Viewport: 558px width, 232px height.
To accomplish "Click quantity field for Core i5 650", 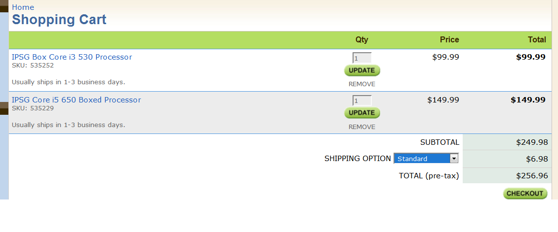I will (x=362, y=100).
